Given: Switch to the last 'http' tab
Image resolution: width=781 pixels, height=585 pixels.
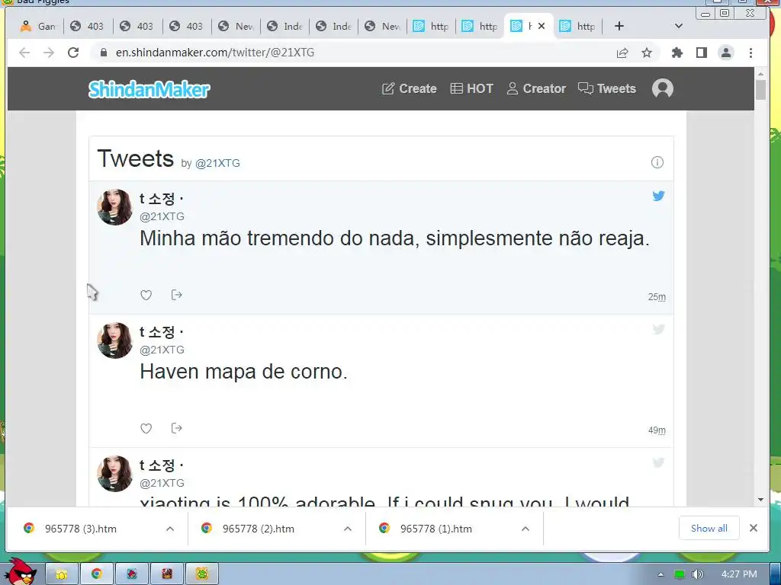Looking at the screenshot, I should point(578,26).
